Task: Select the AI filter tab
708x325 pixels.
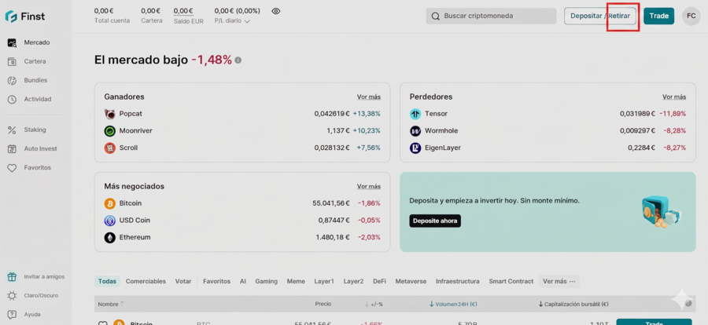Action: (x=243, y=281)
